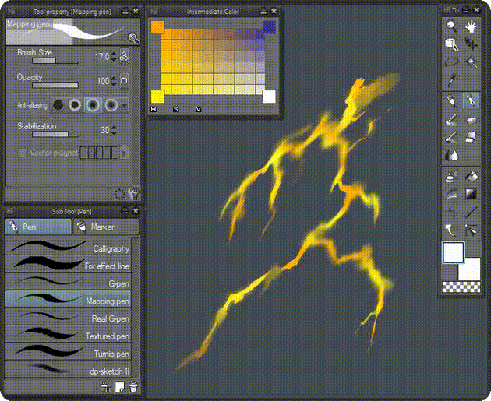Image resolution: width=491 pixels, height=401 pixels.
Task: Select the G-pen sub tool
Action: (x=68, y=281)
